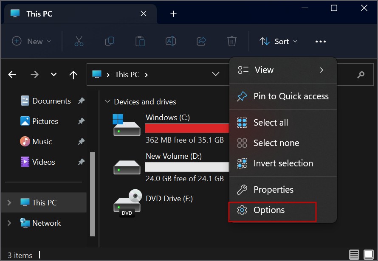Screen dimensions: 378x261
Task: Click the 'New Volume (D:)' label
Action: click(x=174, y=156)
